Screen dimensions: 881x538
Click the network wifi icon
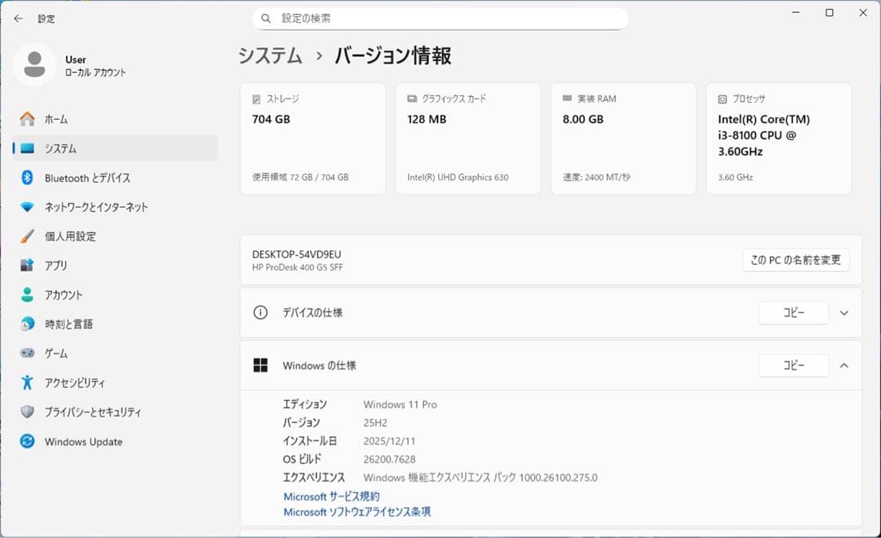[x=27, y=207]
